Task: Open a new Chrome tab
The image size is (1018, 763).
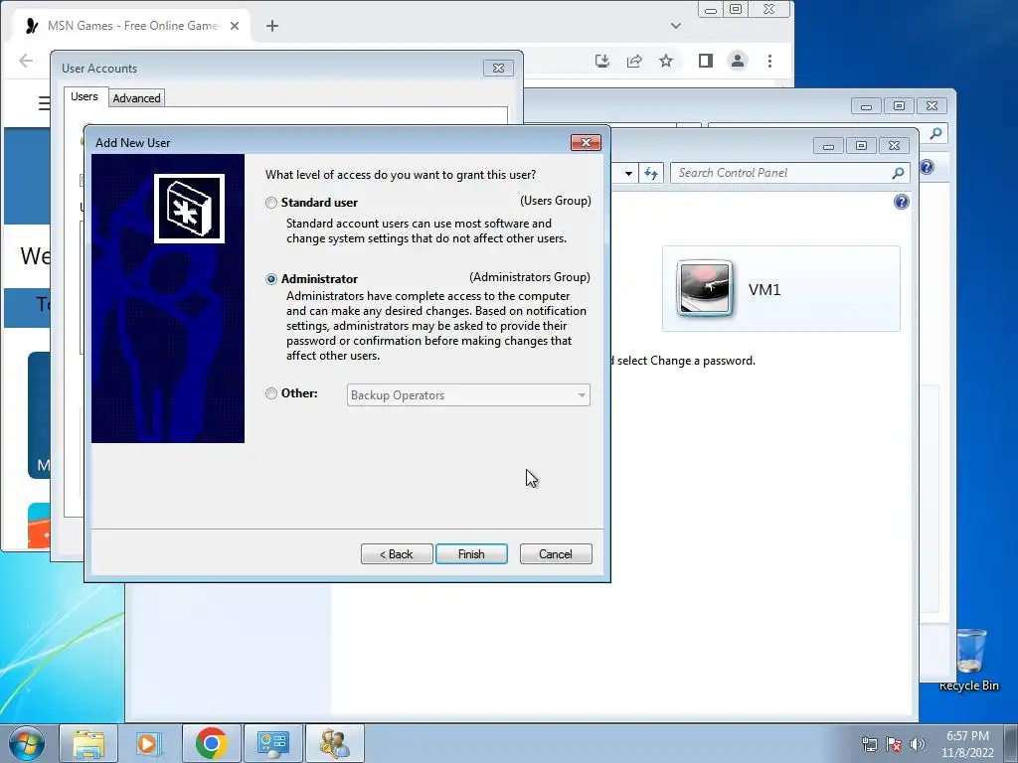Action: click(x=272, y=26)
